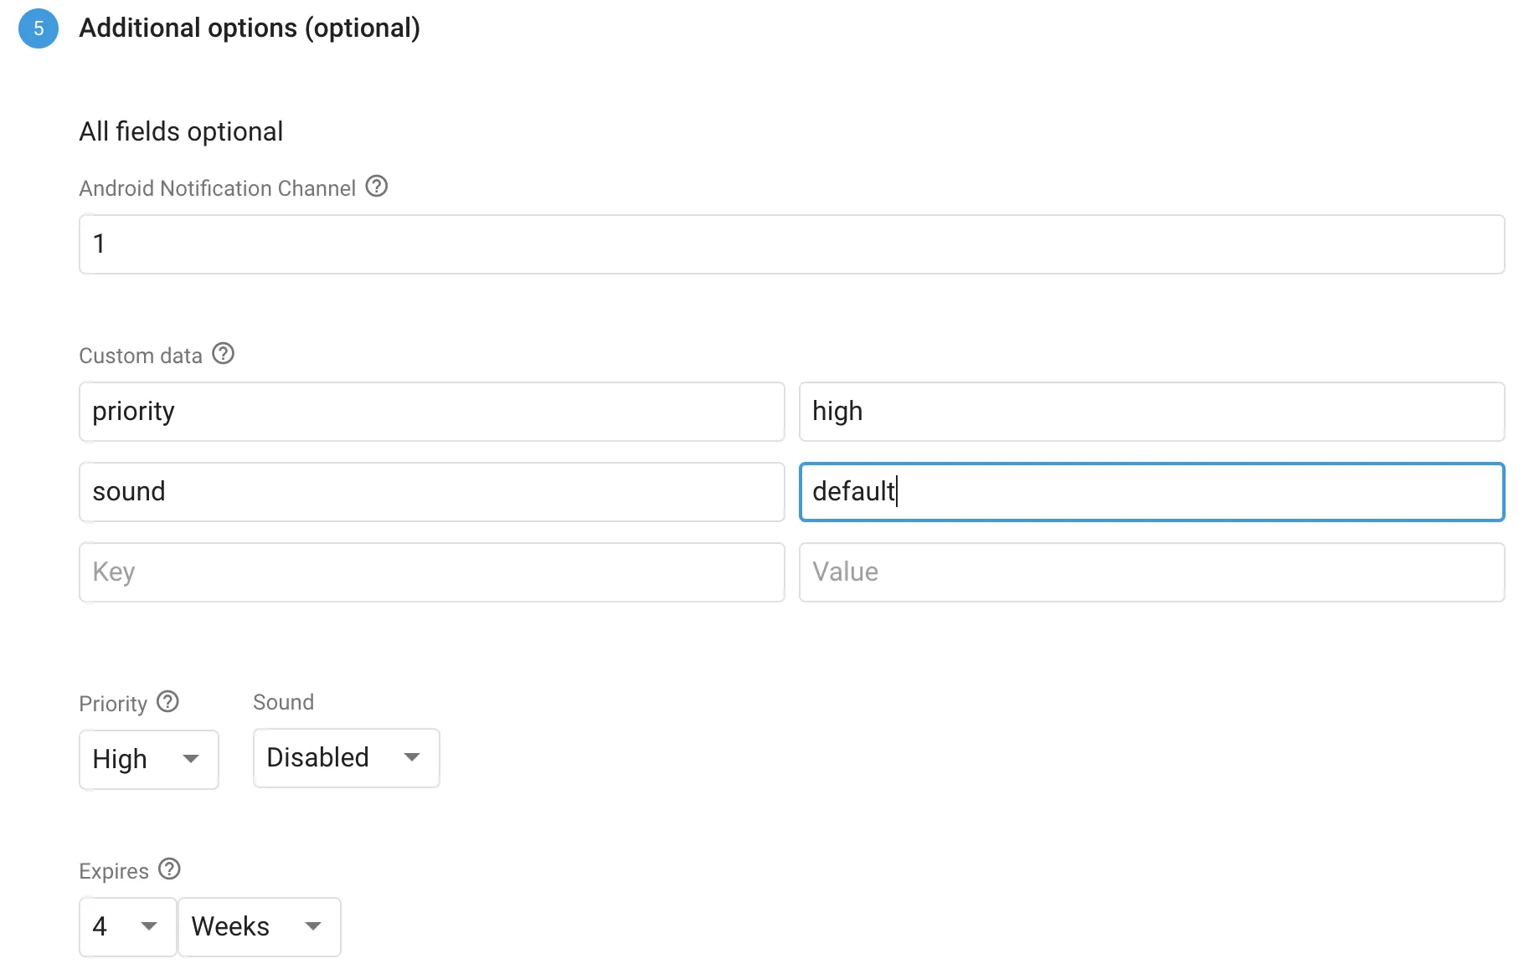Viewport: 1524px width, 974px height.
Task: Select the custom data value field containing high
Action: pyautogui.click(x=1151, y=412)
